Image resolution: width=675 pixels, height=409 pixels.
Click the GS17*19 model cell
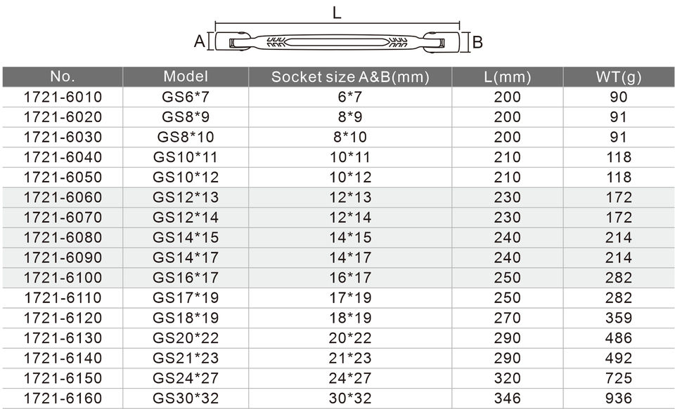coord(186,298)
